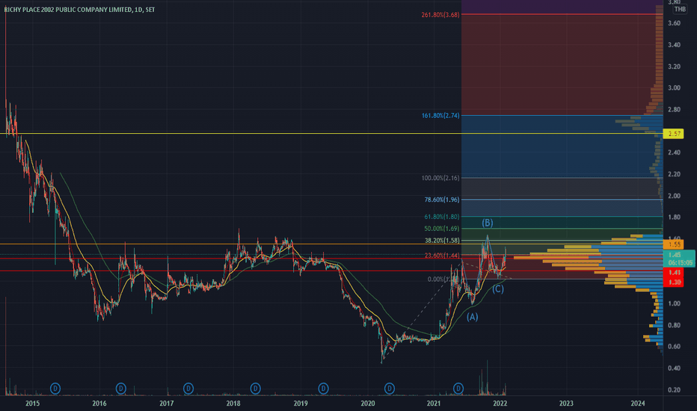
Task: Open the THB currency selector
Action: pyautogui.click(x=680, y=9)
